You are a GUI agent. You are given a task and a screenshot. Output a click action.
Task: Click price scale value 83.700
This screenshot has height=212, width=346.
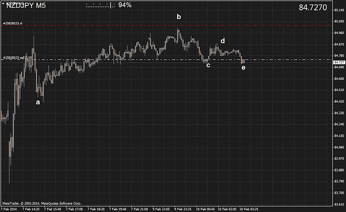pyautogui.click(x=339, y=193)
